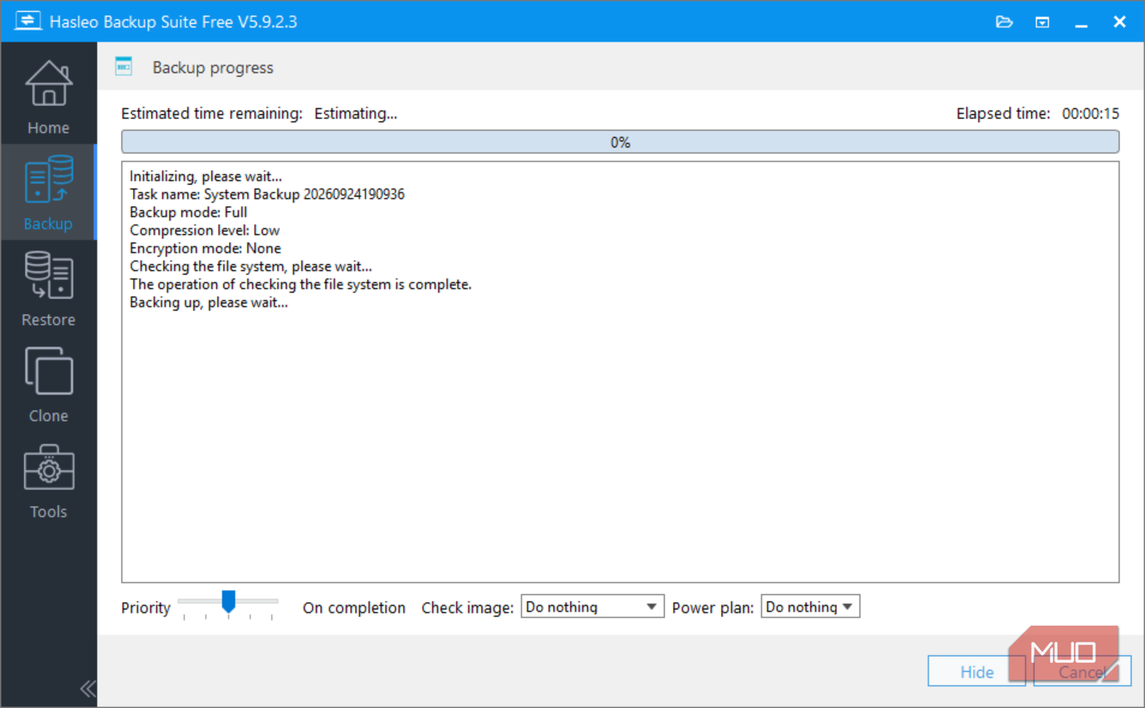
Task: Open the Tools section
Action: point(48,480)
